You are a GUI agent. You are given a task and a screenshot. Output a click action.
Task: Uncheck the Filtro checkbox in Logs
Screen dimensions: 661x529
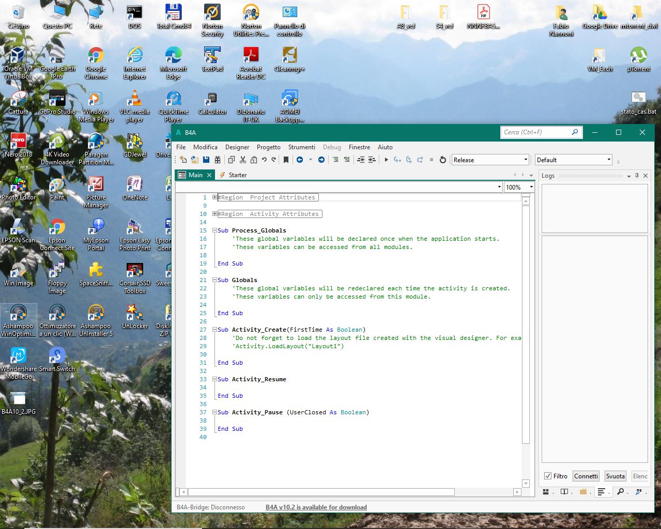pyautogui.click(x=548, y=476)
